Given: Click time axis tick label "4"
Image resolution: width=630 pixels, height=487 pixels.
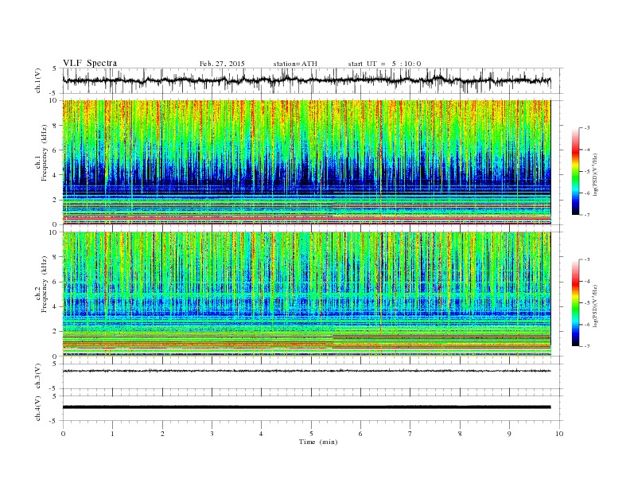Looking at the screenshot, I should 261,434.
